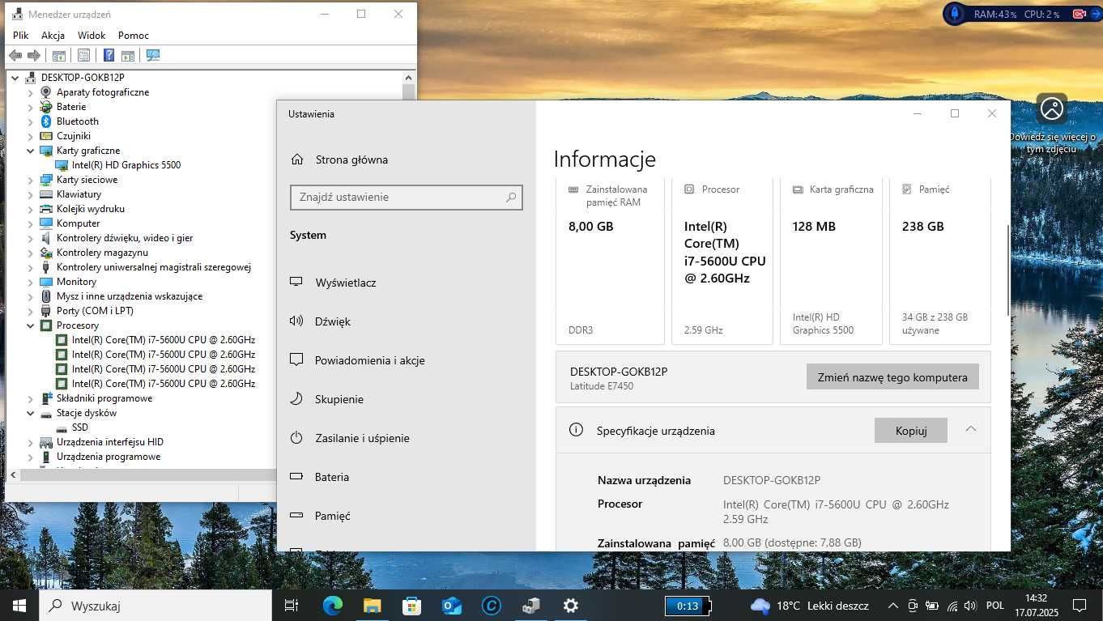The width and height of the screenshot is (1103, 621).
Task: Open Properties toolbar icon in Device Manager
Action: 83,55
